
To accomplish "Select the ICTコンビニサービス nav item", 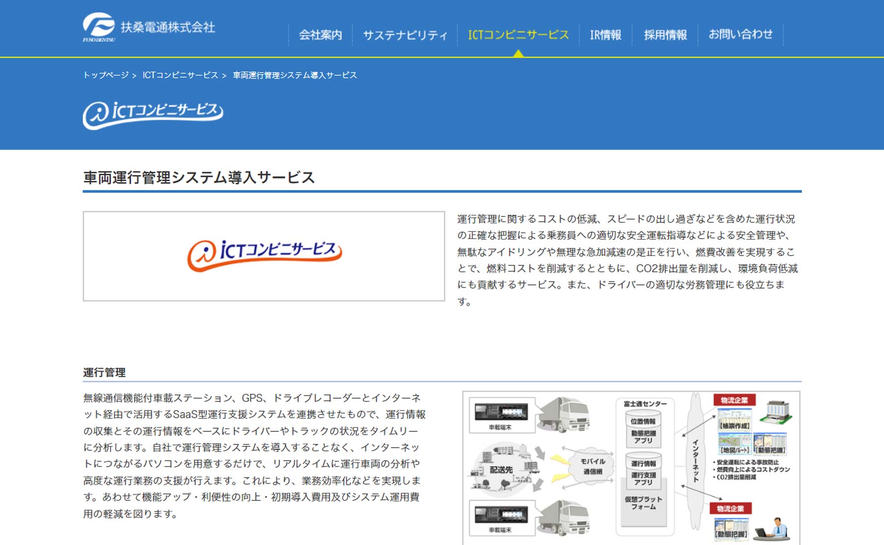I will point(518,35).
